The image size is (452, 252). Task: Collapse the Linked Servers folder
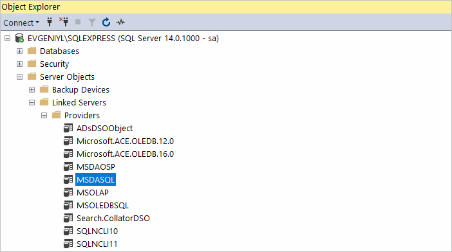click(32, 102)
